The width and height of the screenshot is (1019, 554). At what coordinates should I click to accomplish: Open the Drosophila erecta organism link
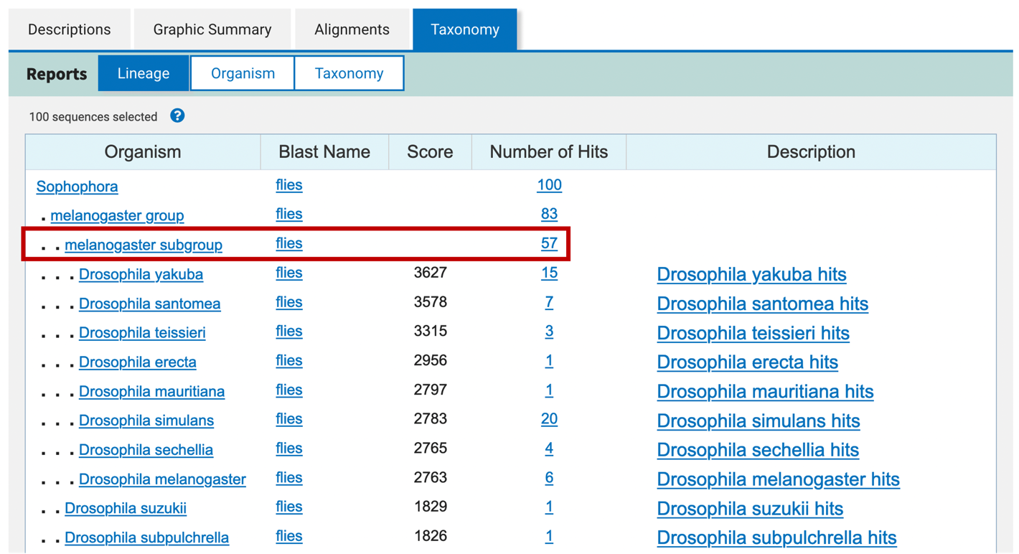[x=137, y=362]
